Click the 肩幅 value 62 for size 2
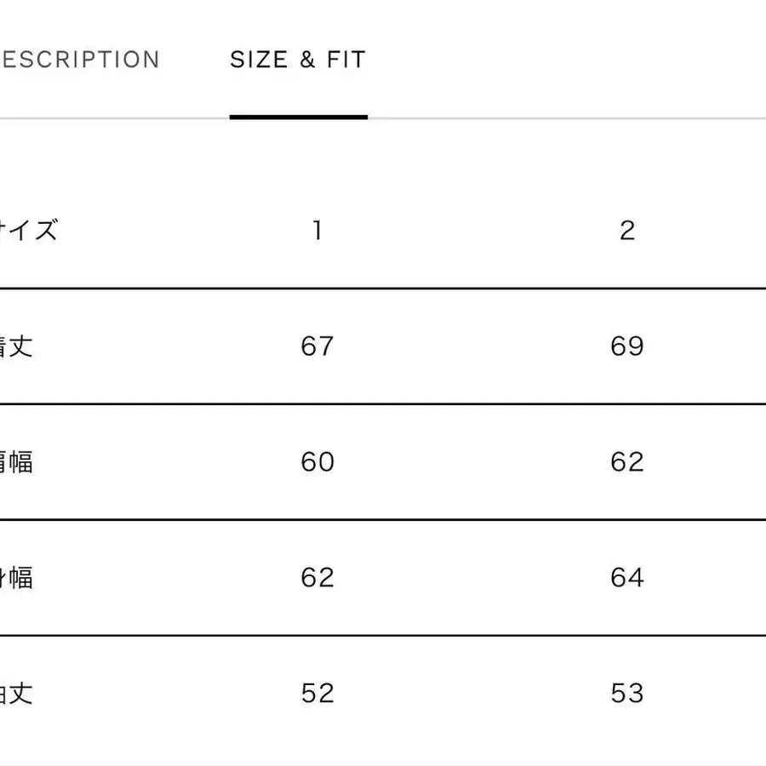Screen dimensions: 766x766 coord(627,462)
